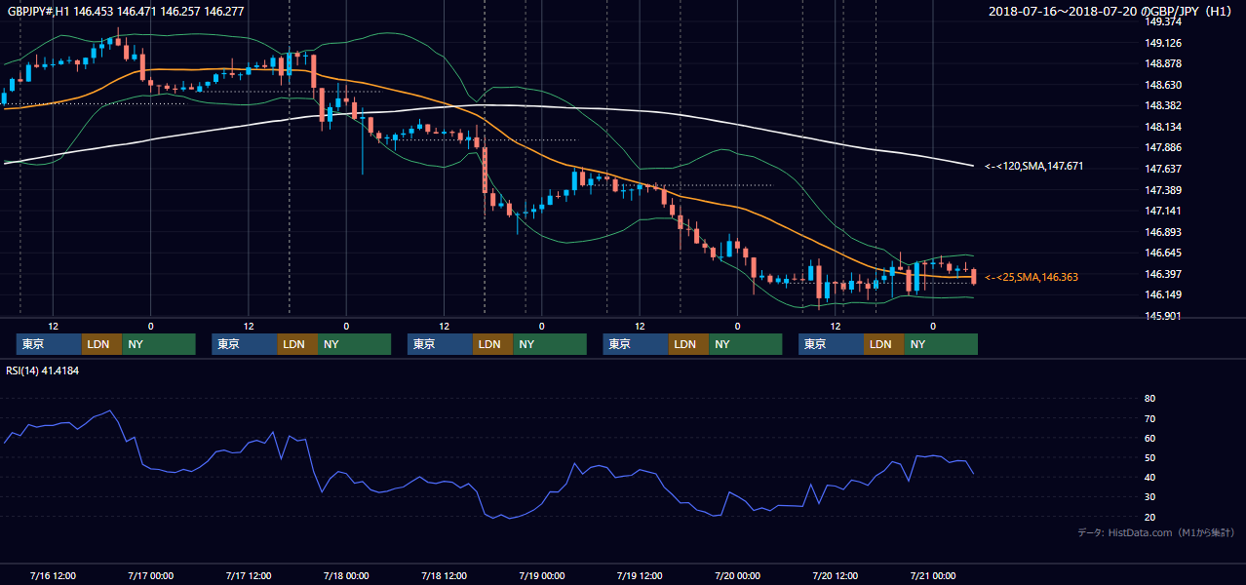The height and width of the screenshot is (585, 1246).
Task: Pick the RSI scale value 40
Action: [1150, 477]
